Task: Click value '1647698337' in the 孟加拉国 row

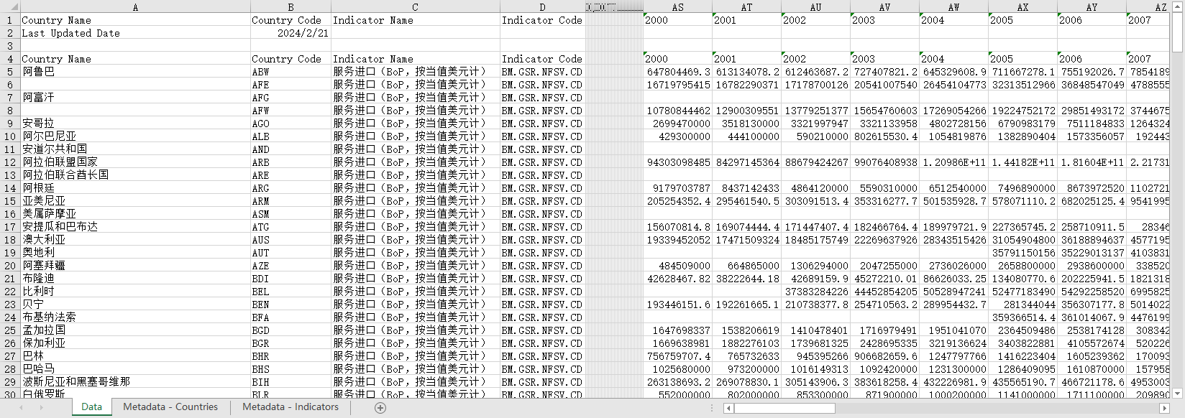Action: pyautogui.click(x=677, y=330)
